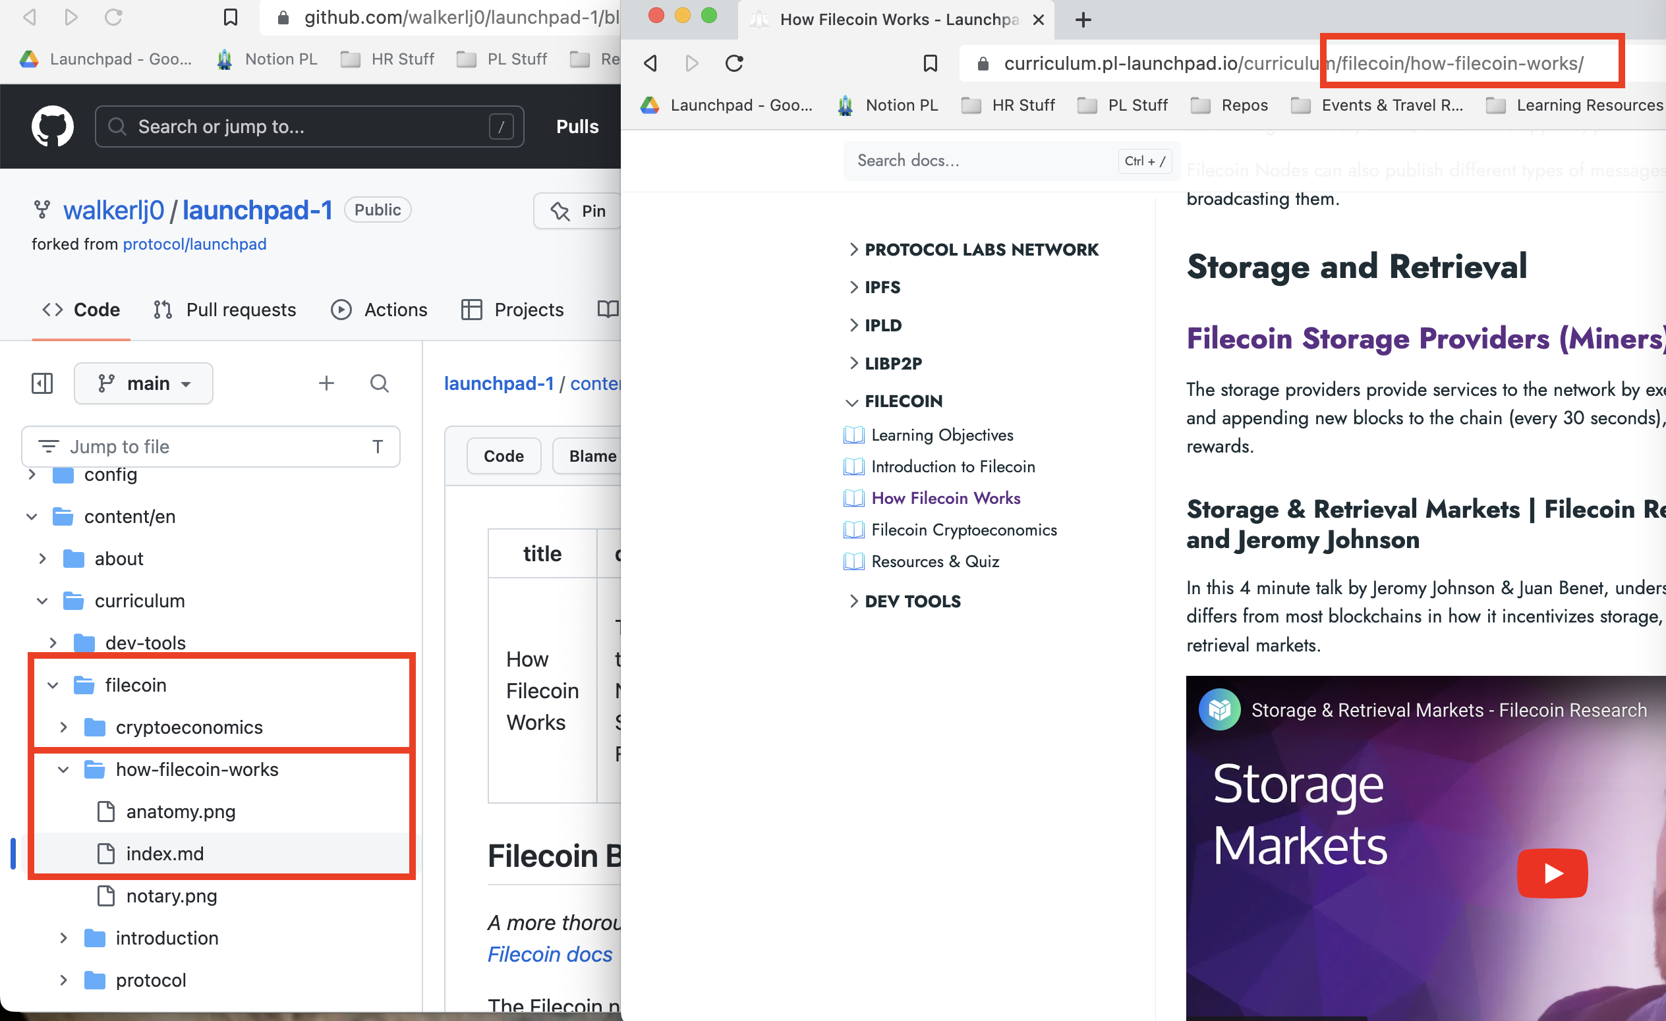This screenshot has height=1021, width=1666.
Task: Search files with magnifier icon in repo
Action: coord(380,383)
